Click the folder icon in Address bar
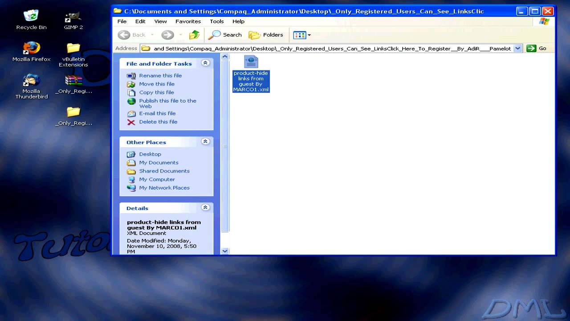Image resolution: width=570 pixels, height=321 pixels. pos(146,48)
